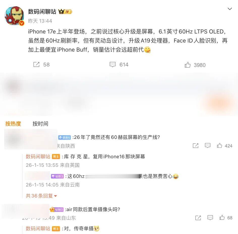Open the post options chevron menu
The image size is (238, 234).
click(230, 9)
